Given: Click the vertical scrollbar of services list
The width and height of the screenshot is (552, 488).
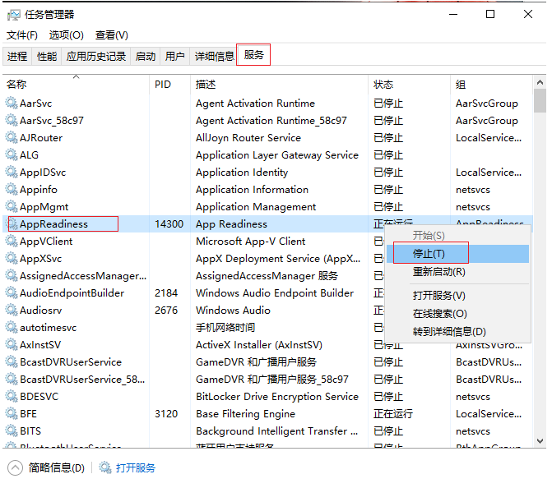Looking at the screenshot, I should [540, 246].
